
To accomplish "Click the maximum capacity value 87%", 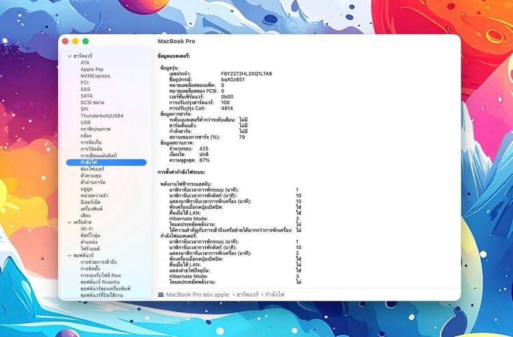I will 204,160.
